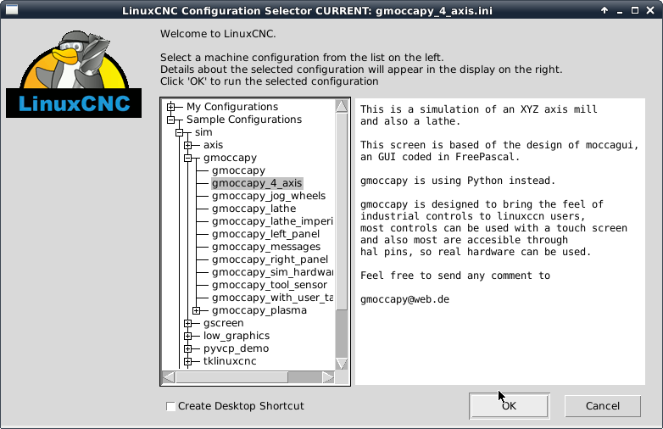Pick gmoccapy_messages configuration
The image size is (663, 429).
[x=266, y=247]
